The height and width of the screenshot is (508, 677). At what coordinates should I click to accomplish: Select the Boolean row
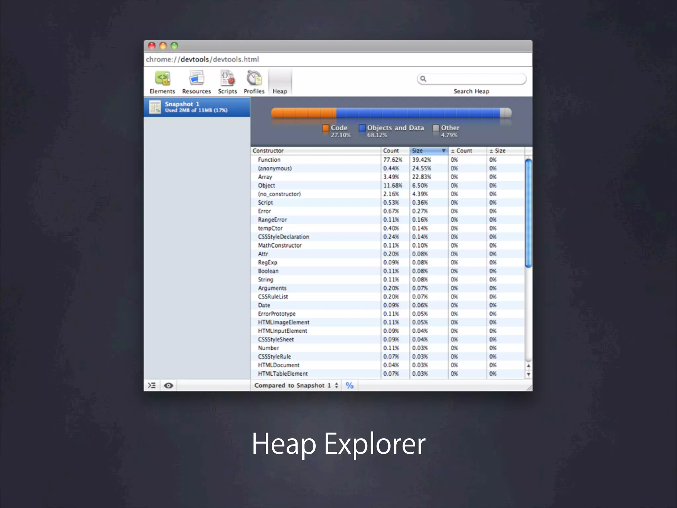[387, 271]
